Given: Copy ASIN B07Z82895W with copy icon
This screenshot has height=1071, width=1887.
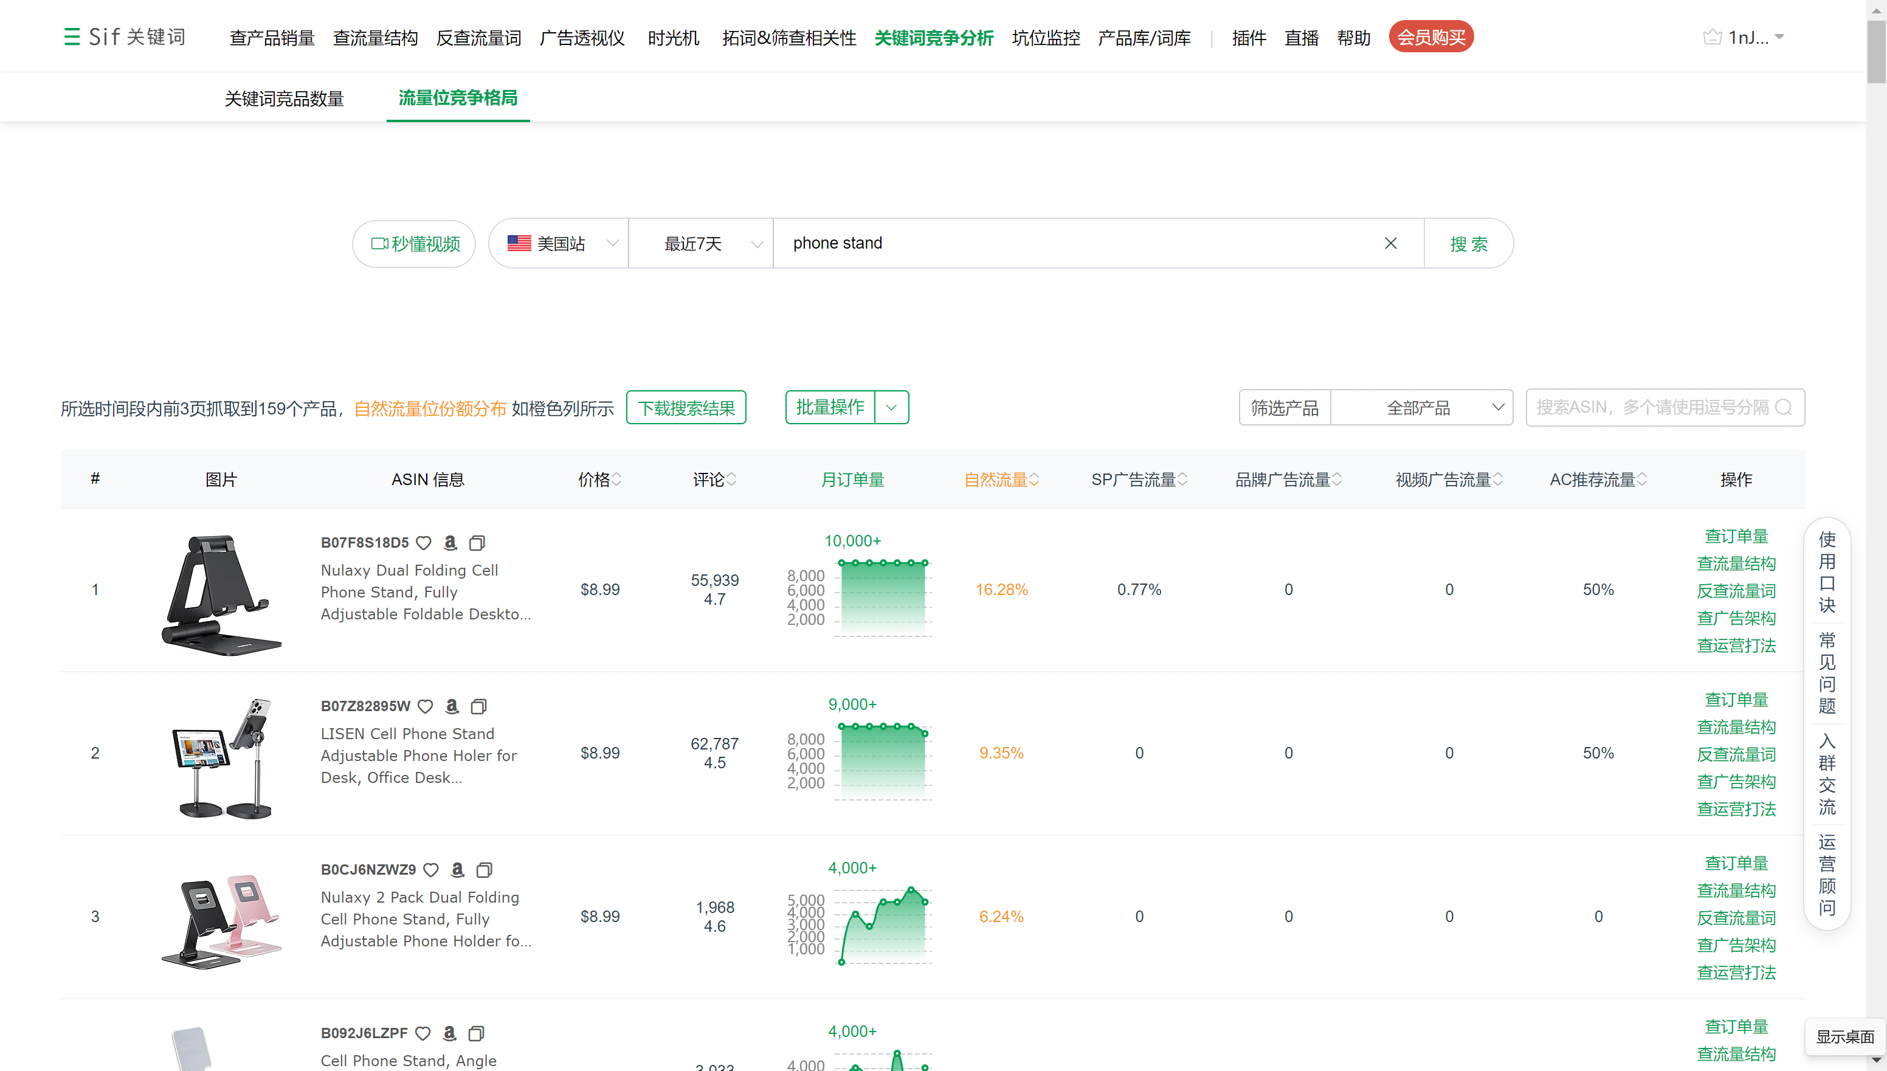Looking at the screenshot, I should pyautogui.click(x=478, y=706).
